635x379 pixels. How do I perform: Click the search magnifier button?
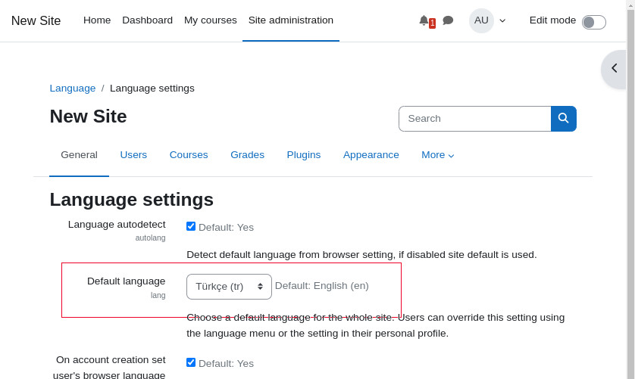click(563, 119)
